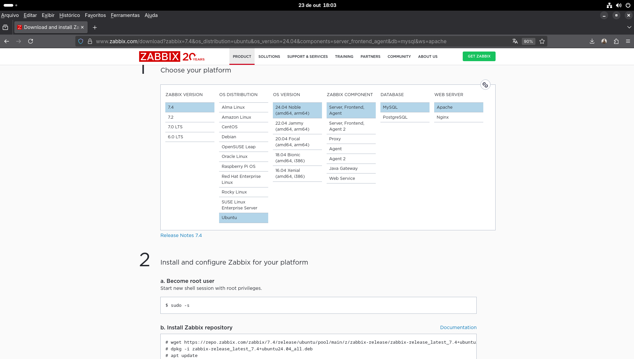Select PostgreSQL as the database

click(395, 117)
